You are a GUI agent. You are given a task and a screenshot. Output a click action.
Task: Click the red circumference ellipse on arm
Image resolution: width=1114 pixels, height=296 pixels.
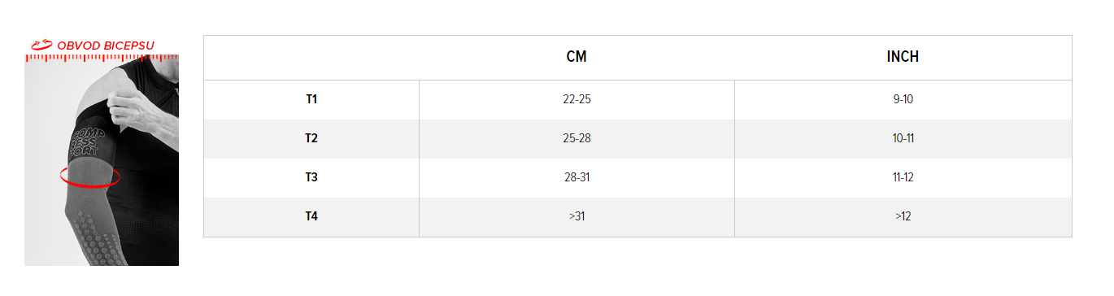click(90, 176)
